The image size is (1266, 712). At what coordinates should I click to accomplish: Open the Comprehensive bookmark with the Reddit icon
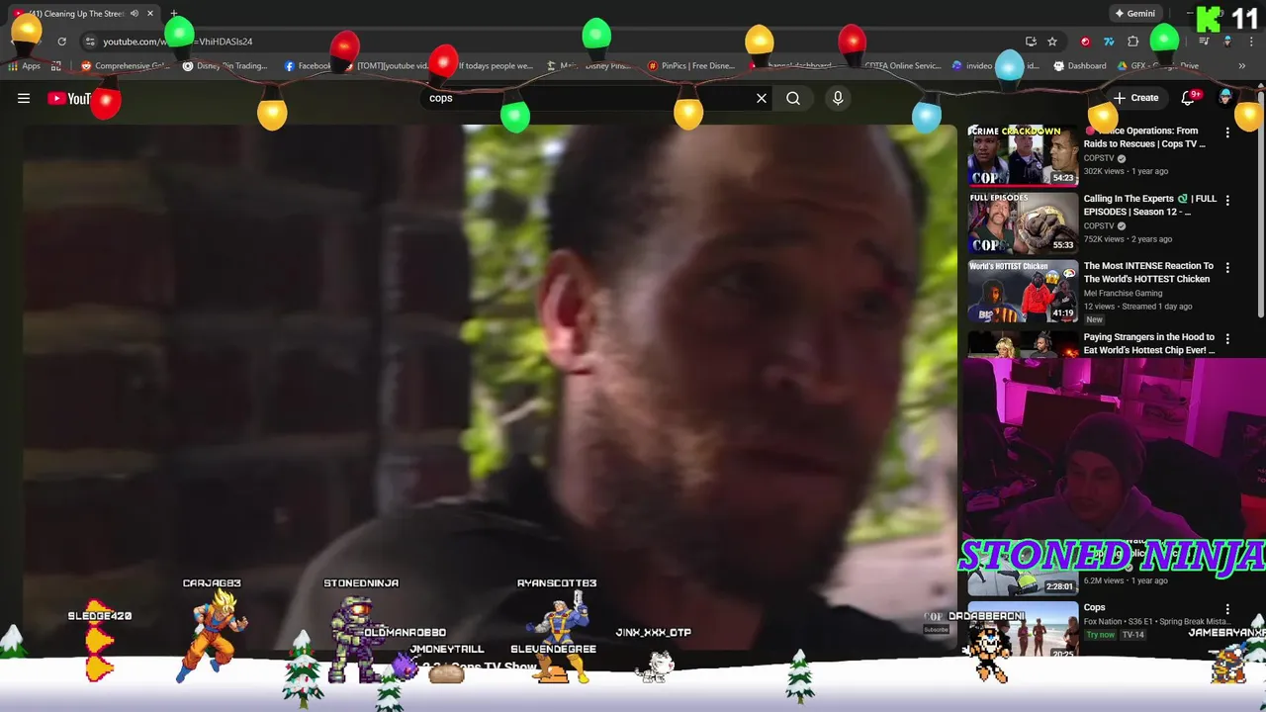127,66
